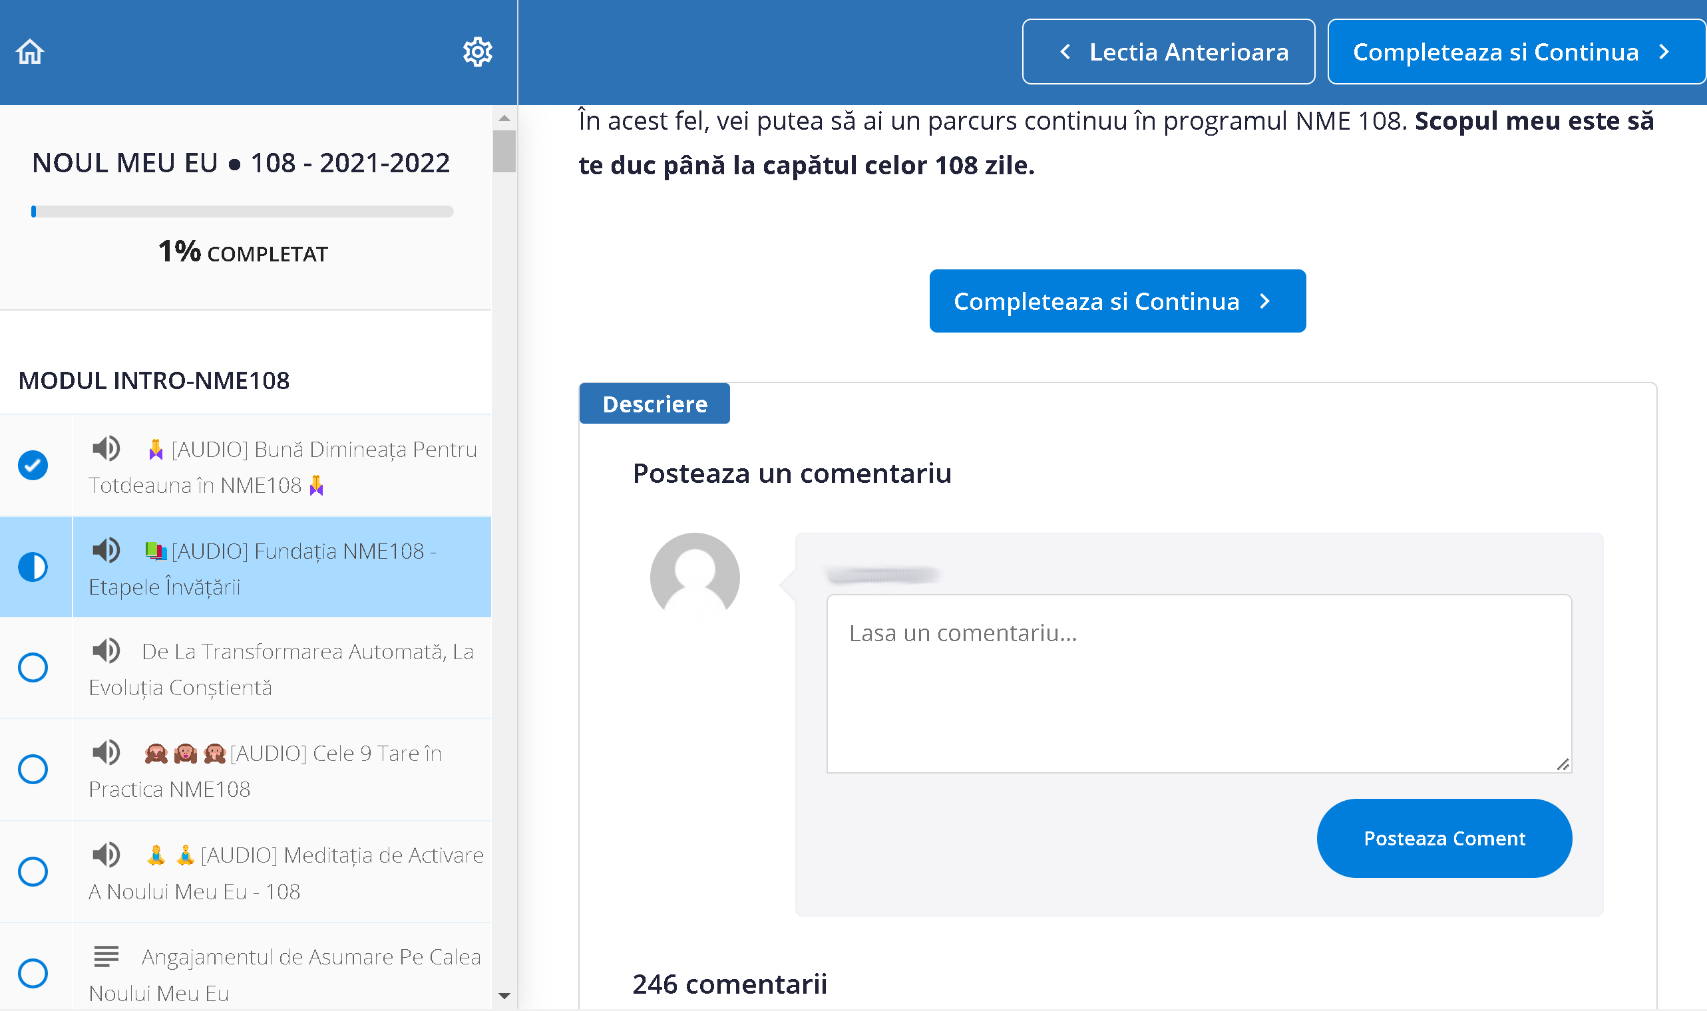The width and height of the screenshot is (1707, 1011).
Task: Click the course title NOUL MEU EU 108
Action: pyautogui.click(x=241, y=163)
